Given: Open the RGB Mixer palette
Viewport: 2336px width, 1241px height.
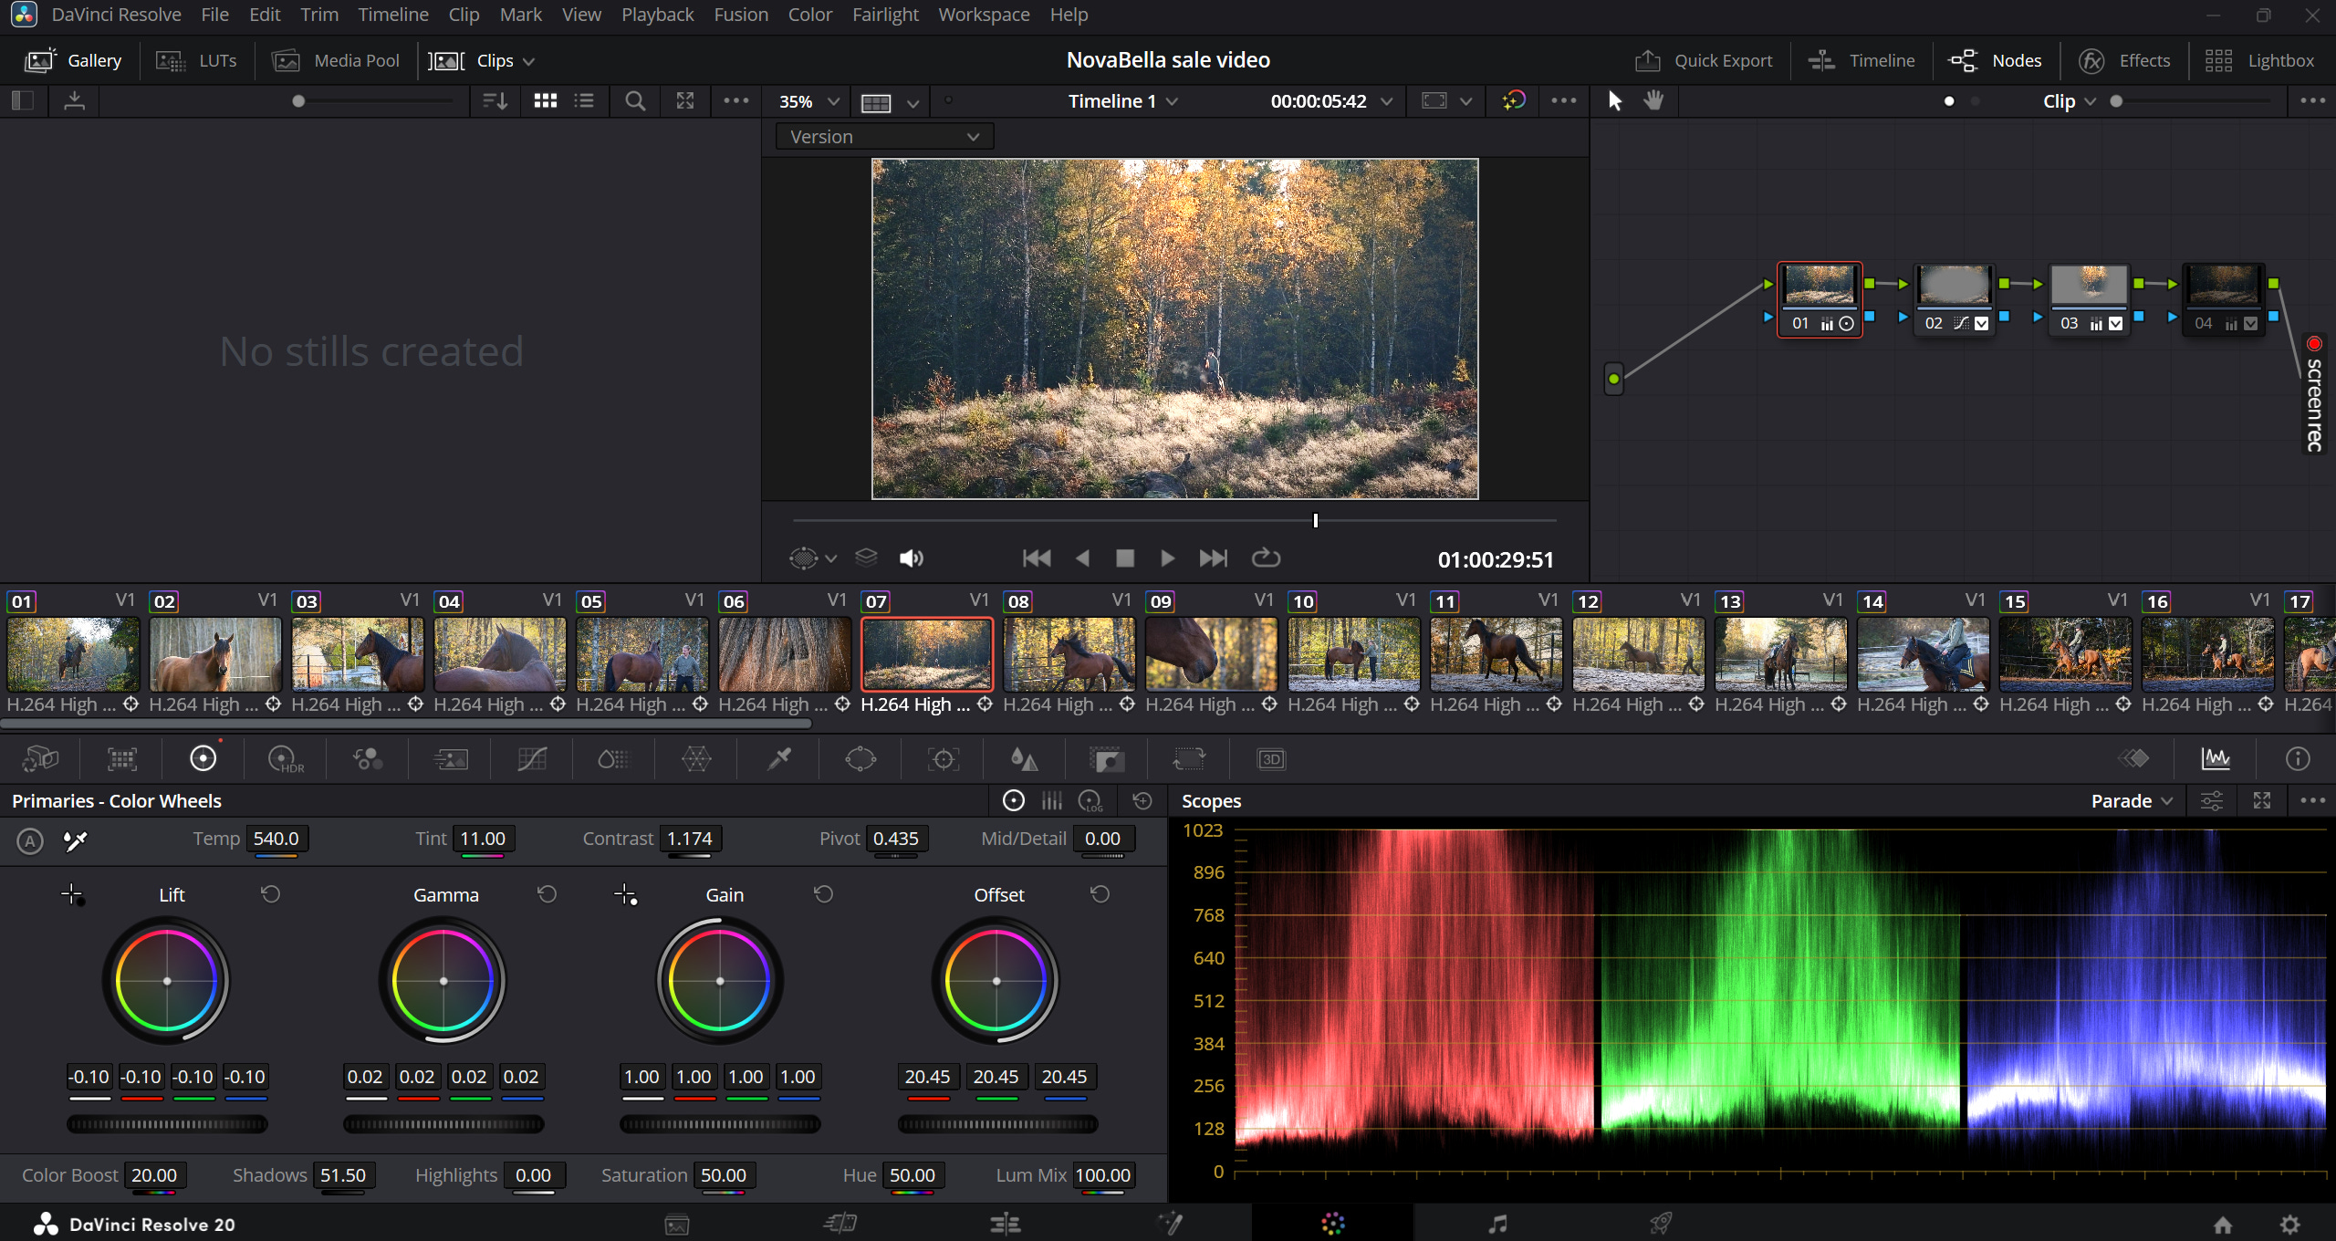Looking at the screenshot, I should [x=368, y=759].
